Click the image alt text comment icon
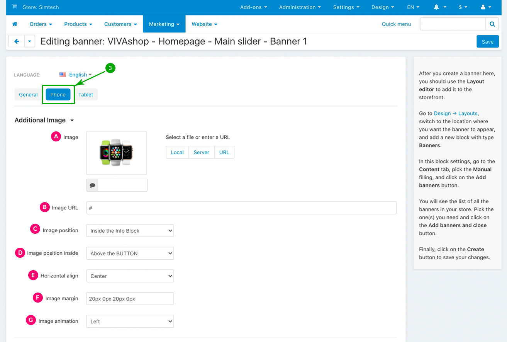Screen dimensions: 507x342 coord(92,185)
